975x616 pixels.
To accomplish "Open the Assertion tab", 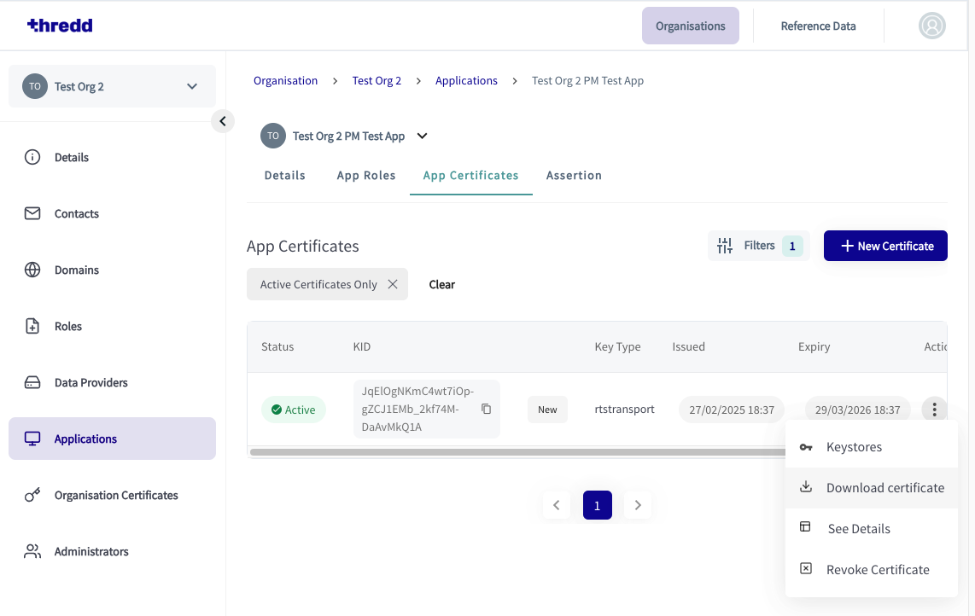I will (574, 175).
